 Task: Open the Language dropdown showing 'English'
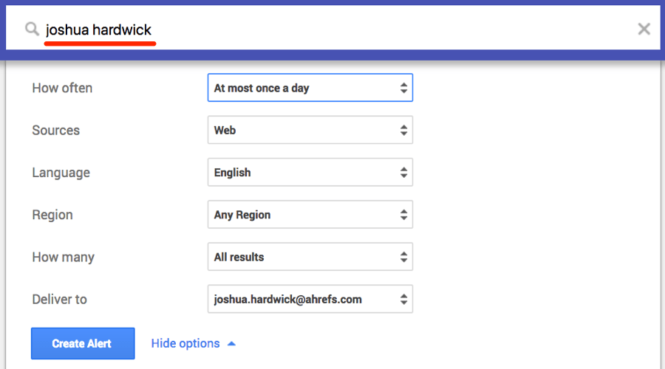pos(310,173)
